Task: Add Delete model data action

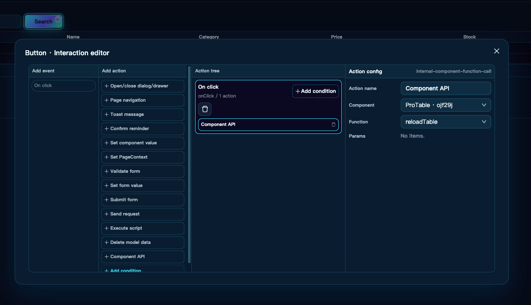Action: pos(143,243)
